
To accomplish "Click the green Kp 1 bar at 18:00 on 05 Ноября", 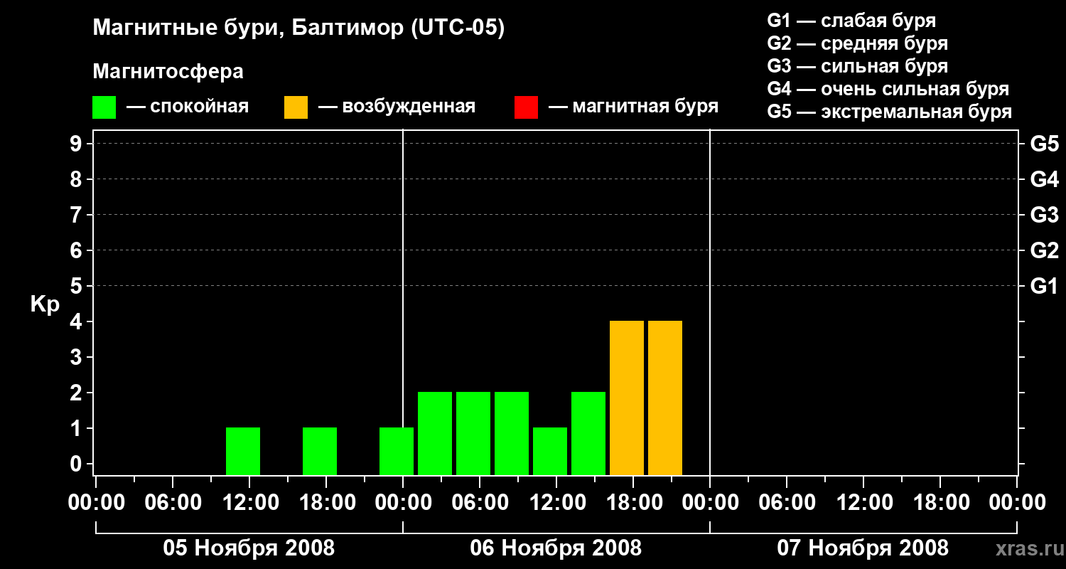I will click(x=320, y=452).
